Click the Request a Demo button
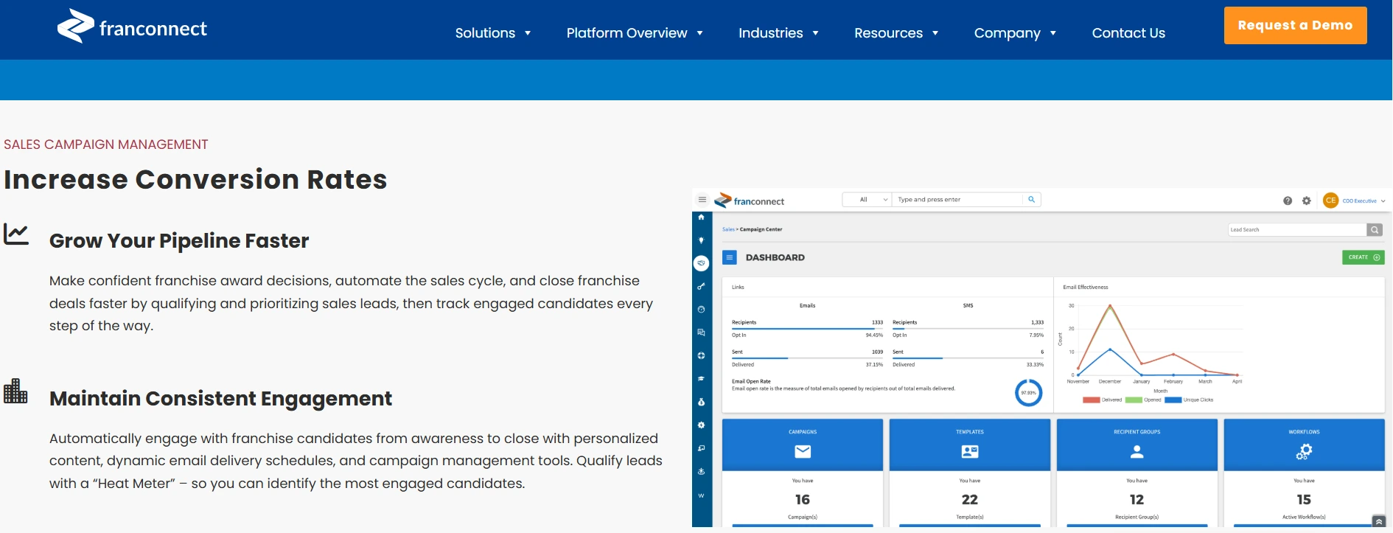 (x=1295, y=25)
